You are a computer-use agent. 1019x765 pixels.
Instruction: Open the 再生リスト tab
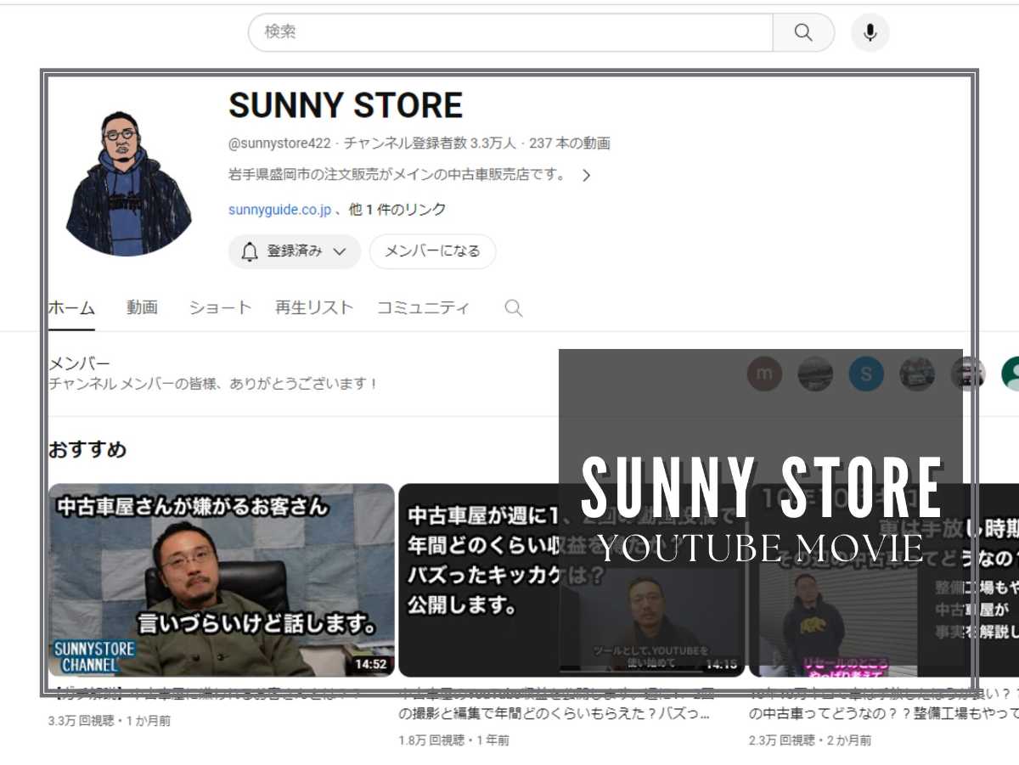click(x=313, y=307)
